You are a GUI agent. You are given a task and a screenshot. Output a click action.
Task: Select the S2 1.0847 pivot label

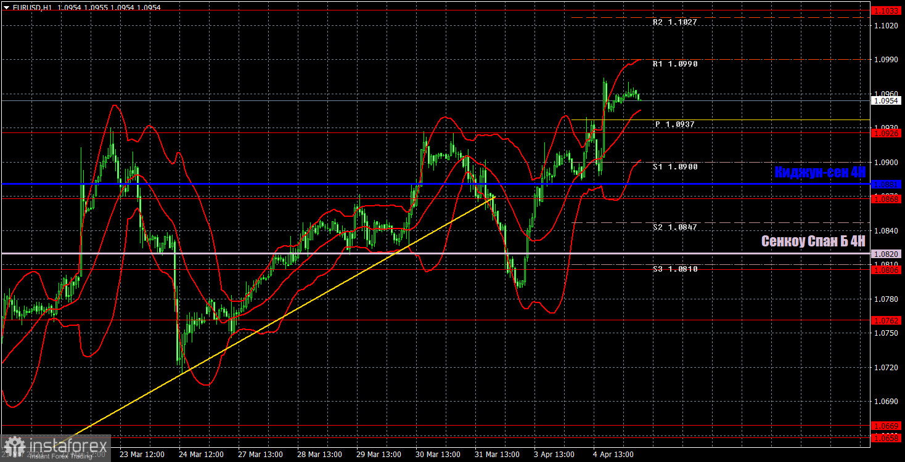pos(675,227)
